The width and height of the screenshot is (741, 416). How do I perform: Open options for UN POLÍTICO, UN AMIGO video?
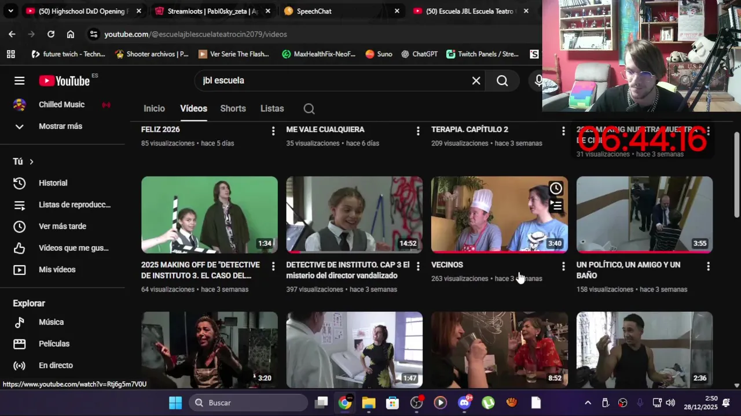(708, 266)
